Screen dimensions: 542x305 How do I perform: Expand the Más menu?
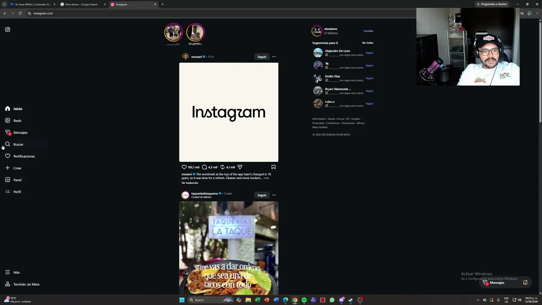point(12,272)
